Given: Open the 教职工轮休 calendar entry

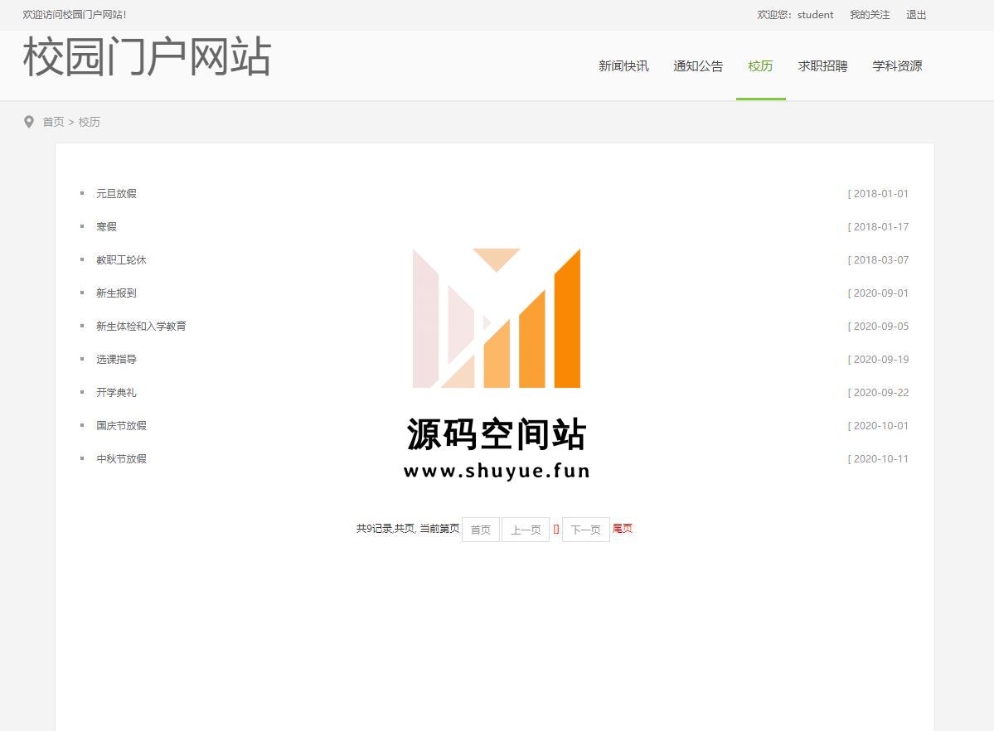Looking at the screenshot, I should point(121,260).
